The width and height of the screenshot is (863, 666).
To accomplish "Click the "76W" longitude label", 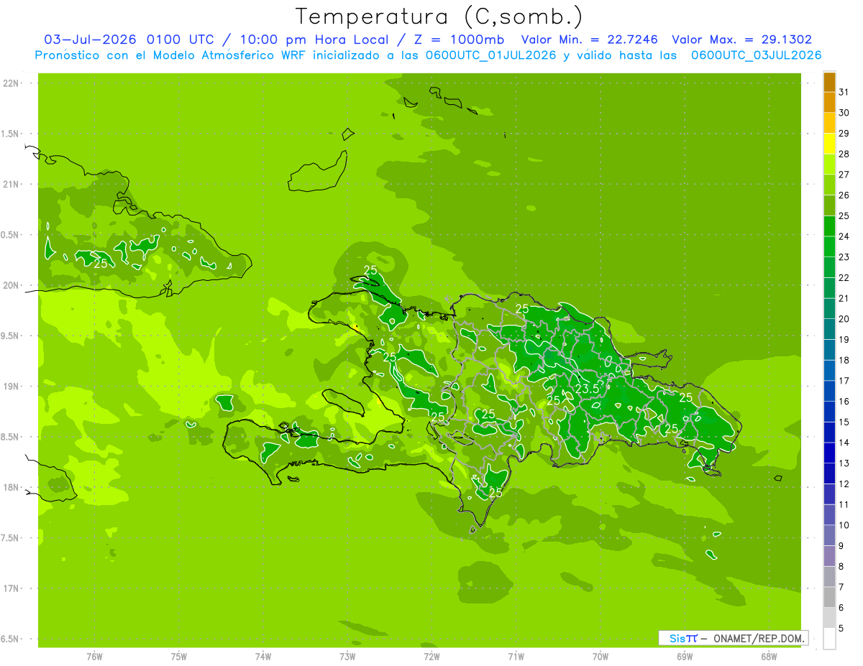I will coord(94,656).
